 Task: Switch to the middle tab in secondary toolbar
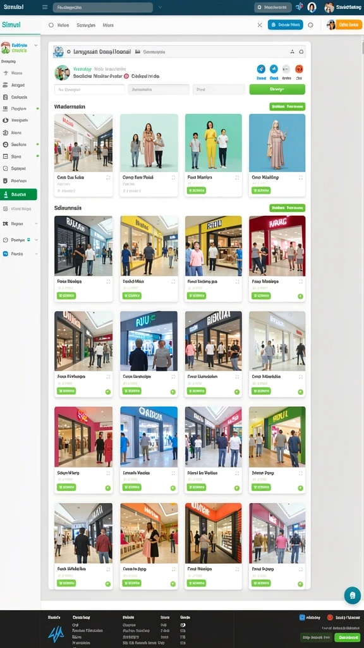point(86,25)
